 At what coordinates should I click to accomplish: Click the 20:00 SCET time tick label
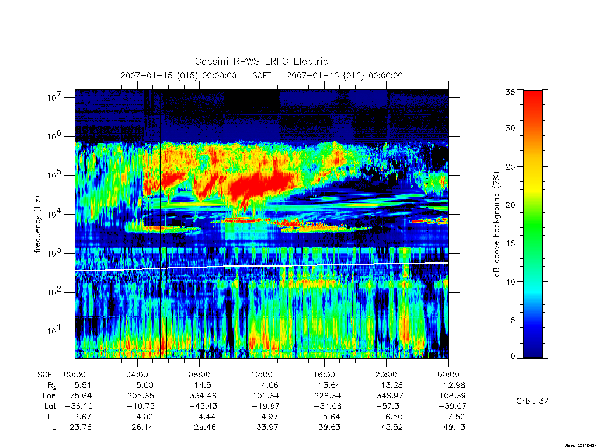click(387, 374)
